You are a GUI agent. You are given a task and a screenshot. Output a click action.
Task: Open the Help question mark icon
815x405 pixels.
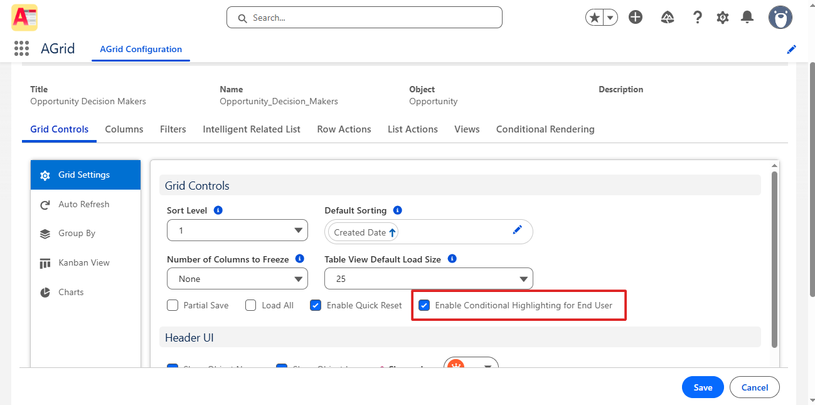pyautogui.click(x=697, y=18)
